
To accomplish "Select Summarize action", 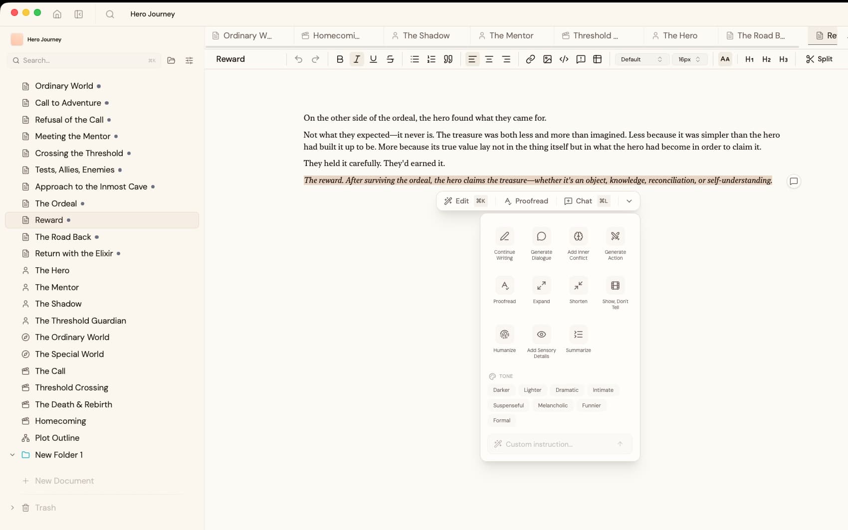I will click(x=578, y=339).
